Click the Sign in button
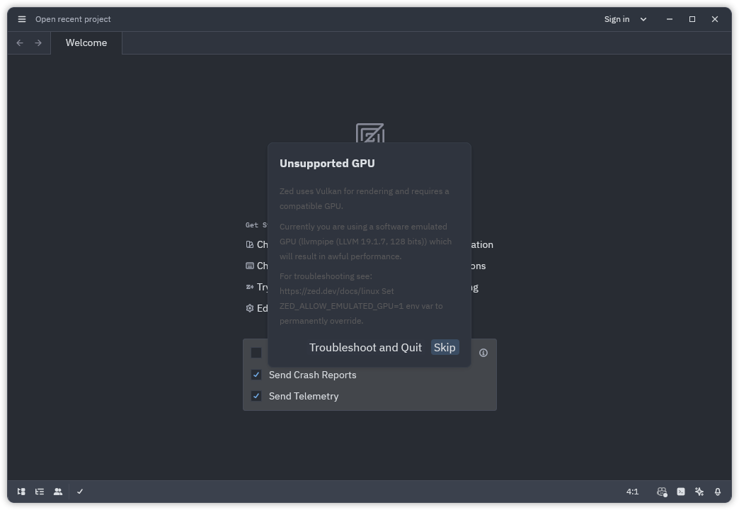 point(617,19)
